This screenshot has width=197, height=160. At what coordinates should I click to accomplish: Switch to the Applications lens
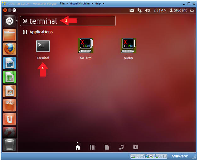92,147
